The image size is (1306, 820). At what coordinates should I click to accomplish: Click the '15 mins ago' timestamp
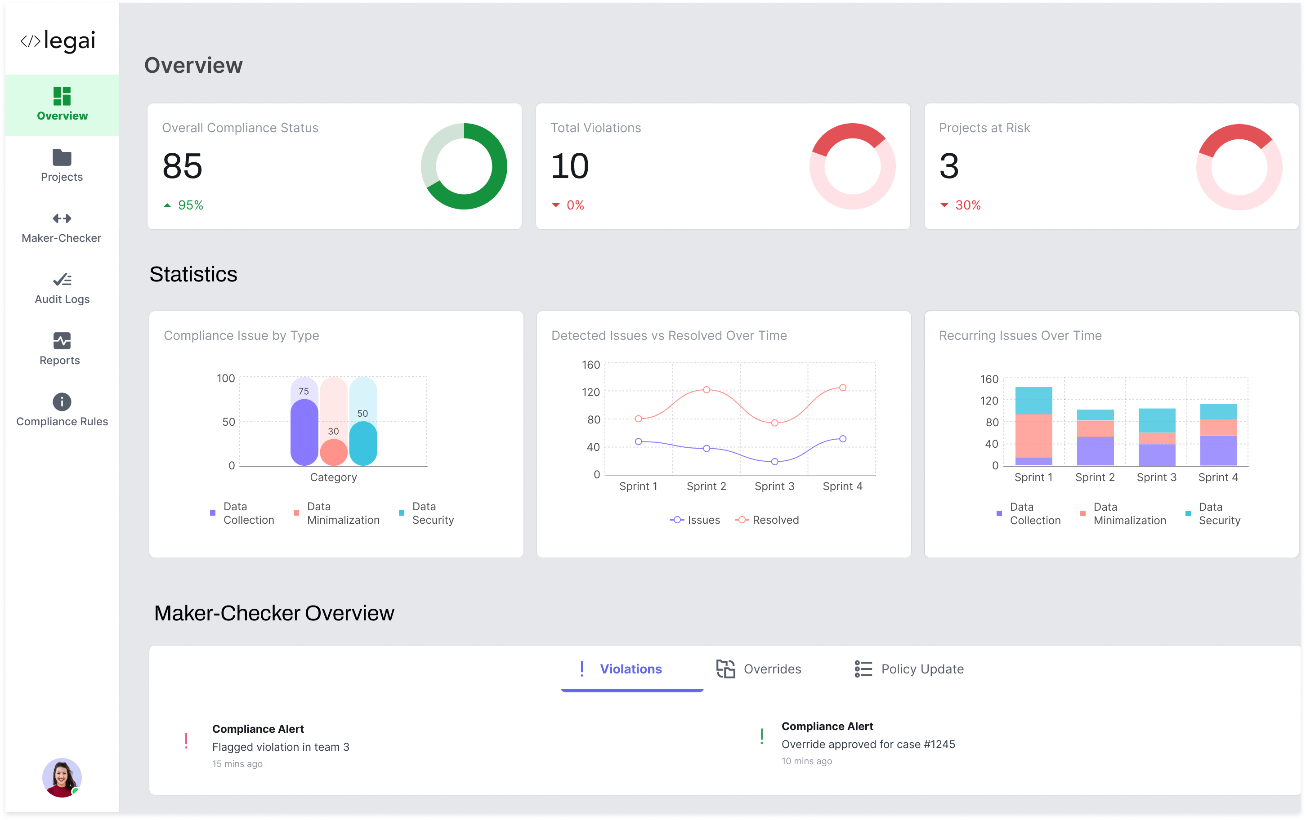237,764
